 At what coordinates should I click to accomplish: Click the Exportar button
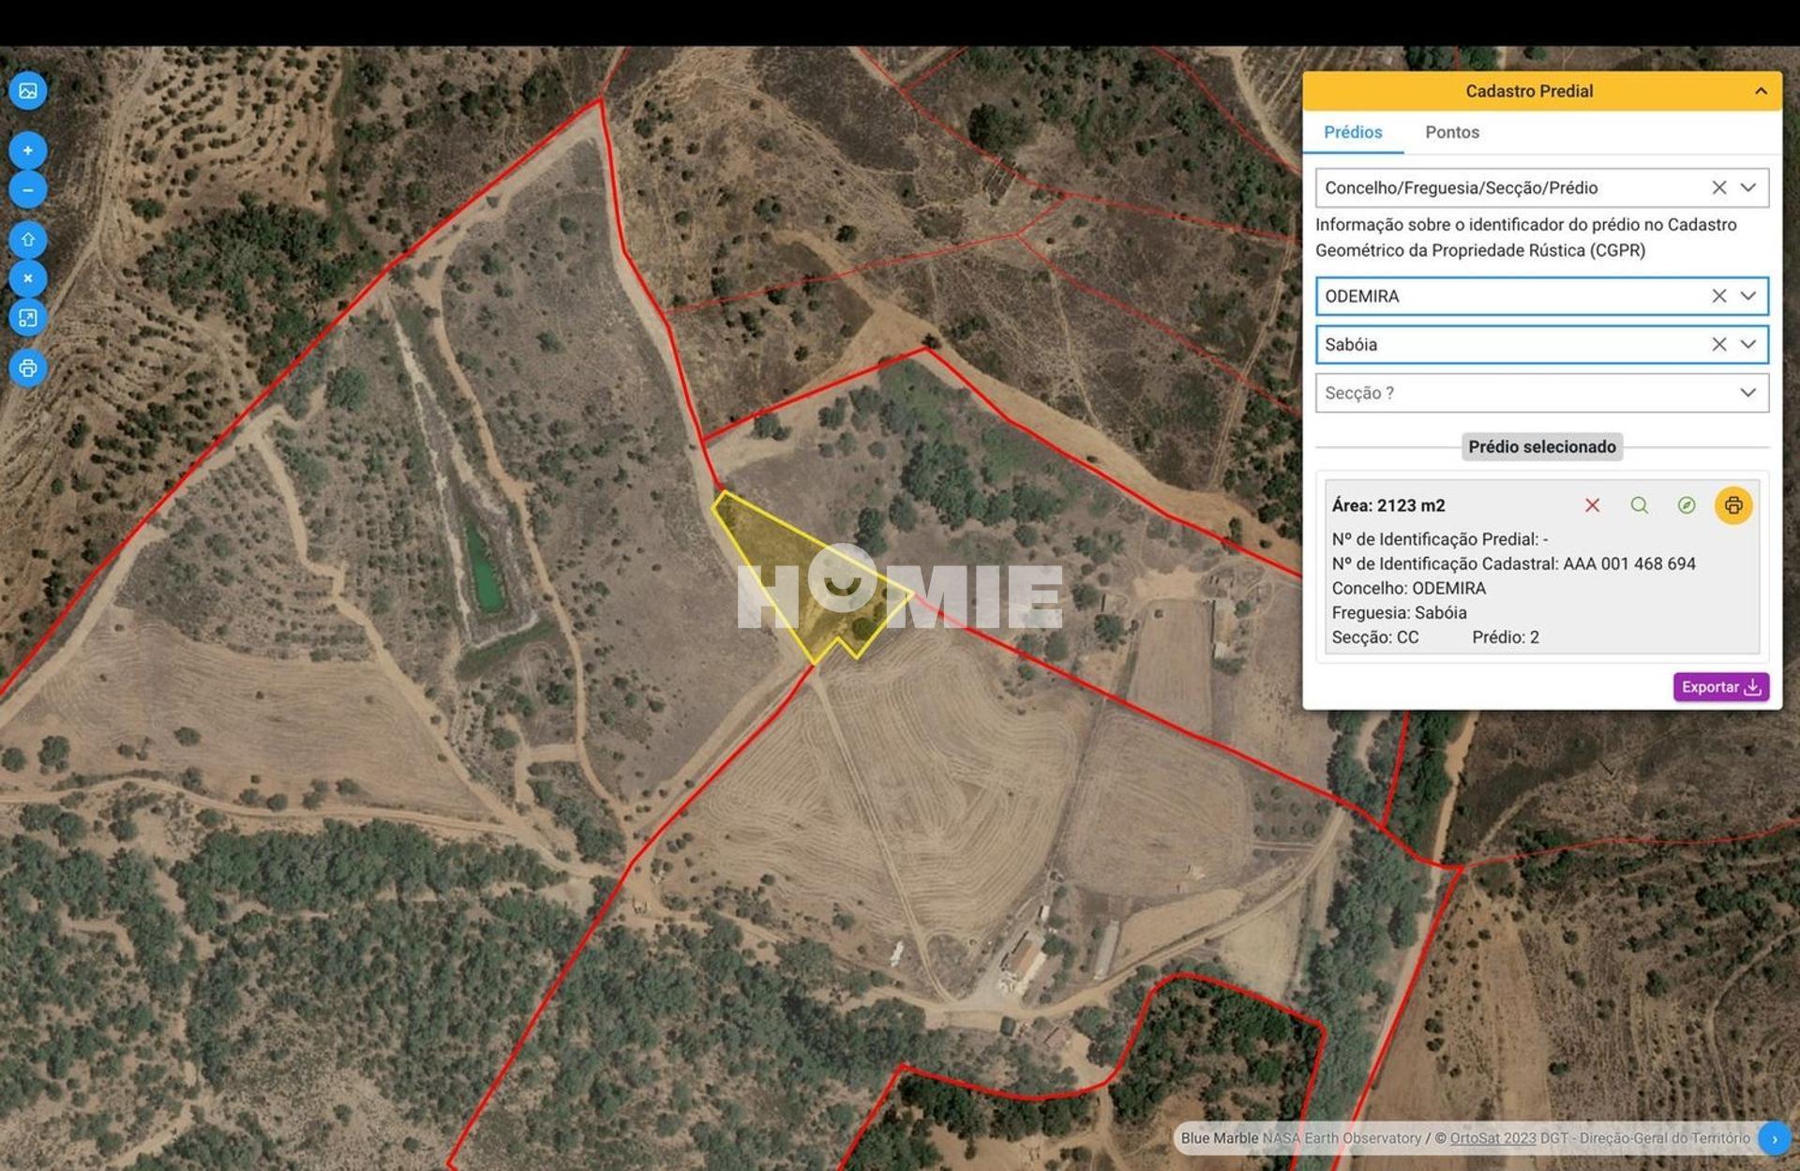(x=1720, y=687)
